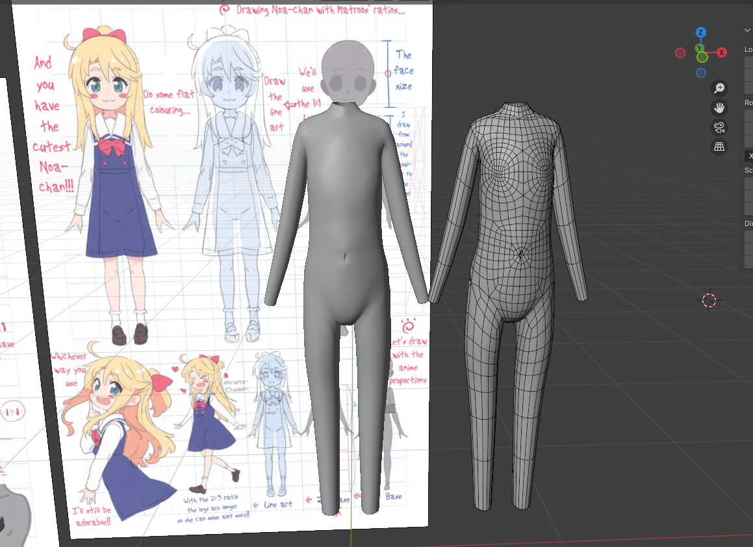Collapse the sidebar Transform panel chevron
The height and width of the screenshot is (547, 753).
(747, 31)
